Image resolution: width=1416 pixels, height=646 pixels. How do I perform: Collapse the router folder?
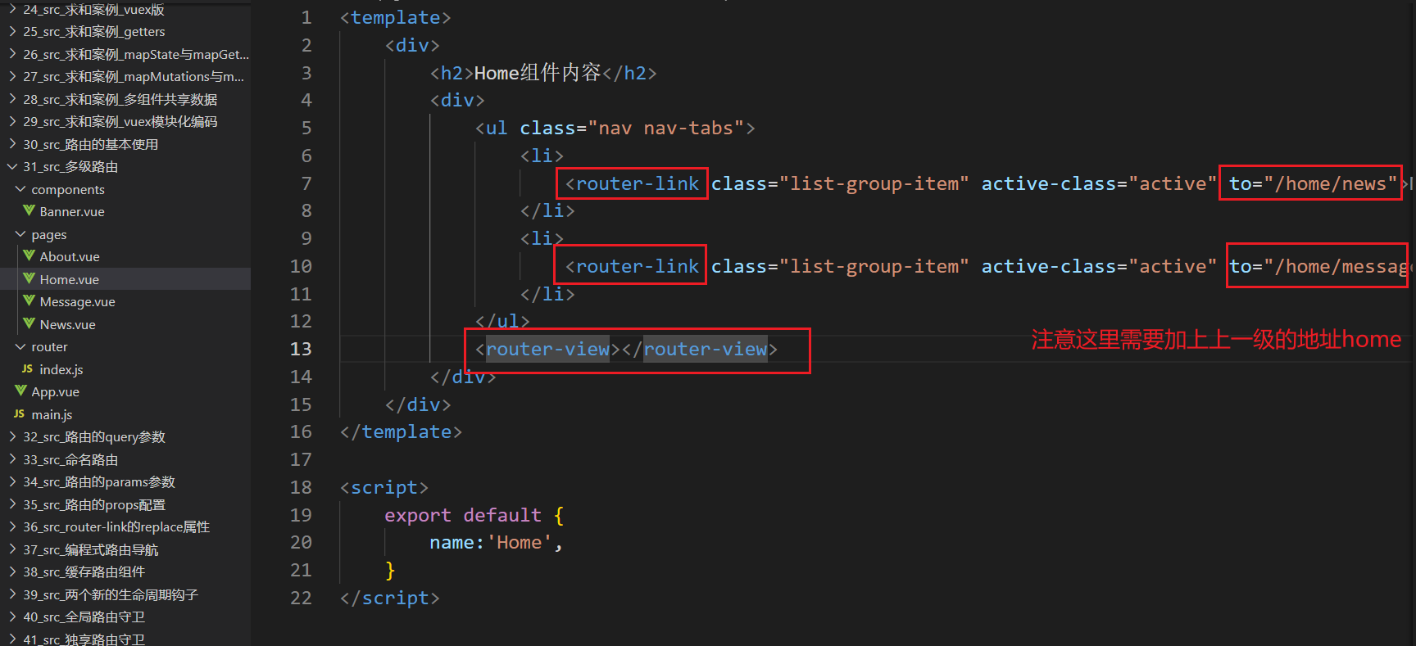[x=20, y=347]
